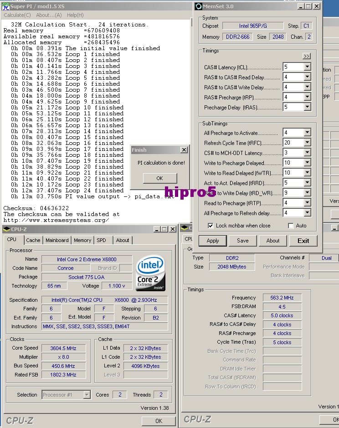Enable the Auto checkbox in MemSet
Viewport: 339px width, 428px height.
(291, 226)
